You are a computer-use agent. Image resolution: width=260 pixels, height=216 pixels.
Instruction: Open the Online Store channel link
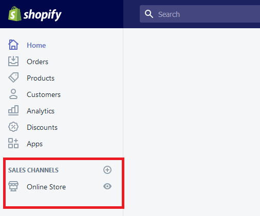(x=46, y=187)
